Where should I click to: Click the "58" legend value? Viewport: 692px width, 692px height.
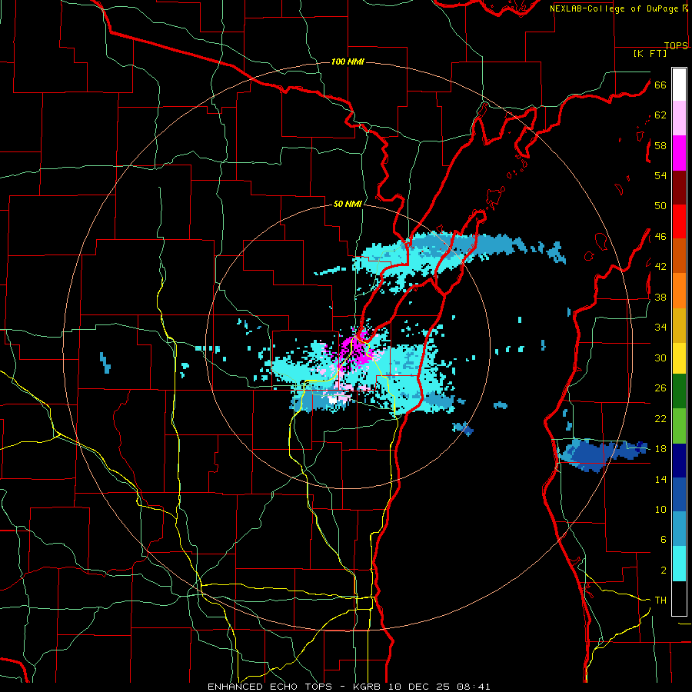click(x=660, y=145)
